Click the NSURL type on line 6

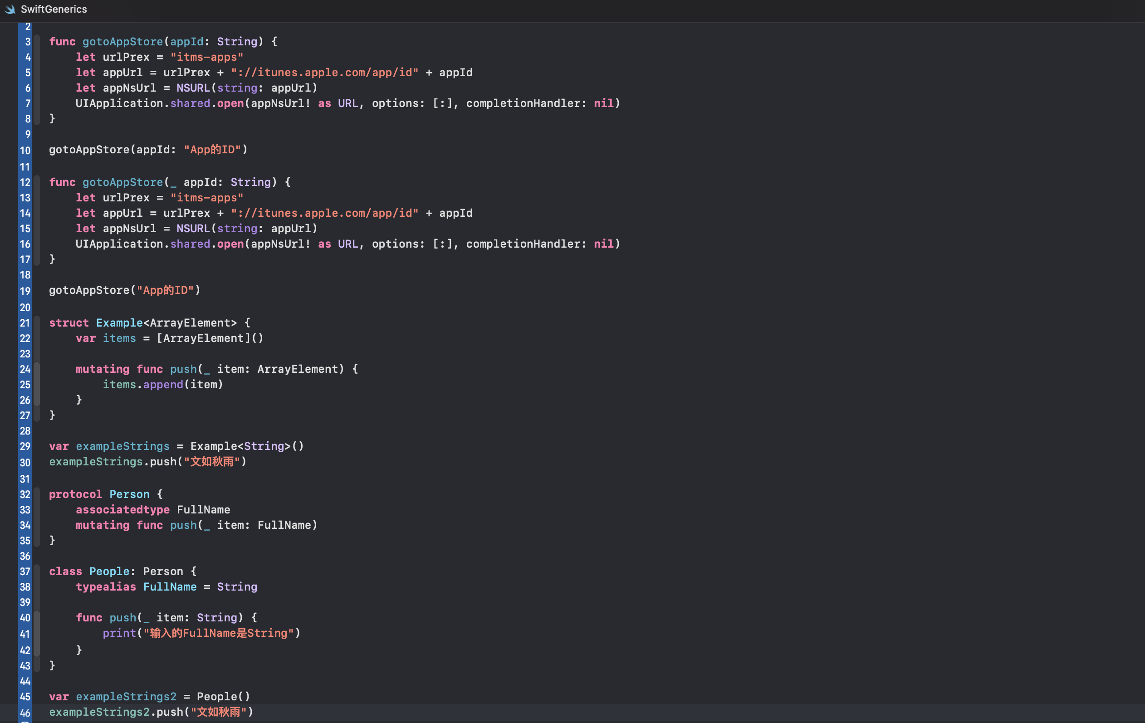tap(193, 88)
